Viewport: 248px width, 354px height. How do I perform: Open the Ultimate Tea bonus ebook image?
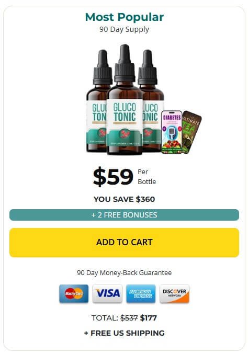click(191, 132)
